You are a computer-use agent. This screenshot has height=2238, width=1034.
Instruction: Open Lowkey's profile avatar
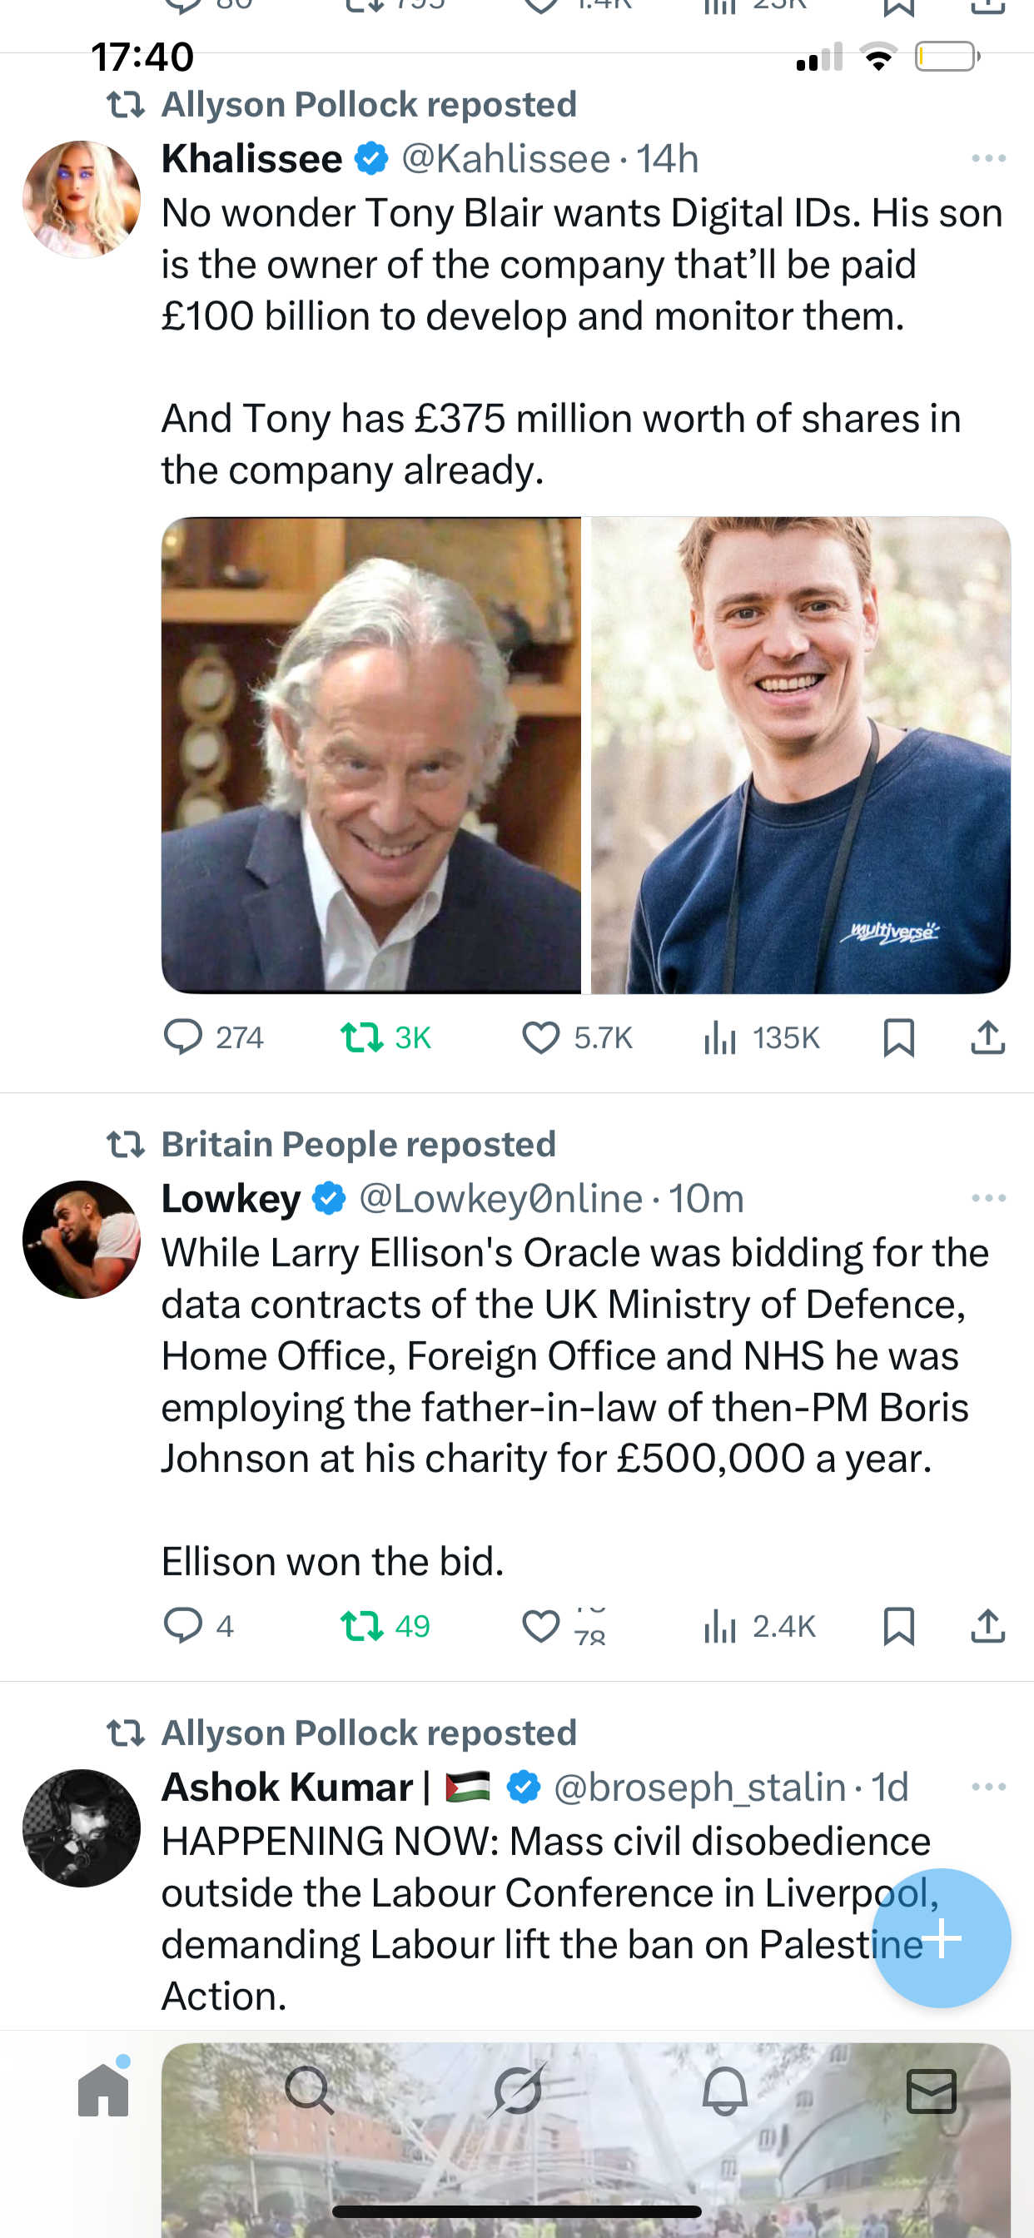[x=81, y=1239]
